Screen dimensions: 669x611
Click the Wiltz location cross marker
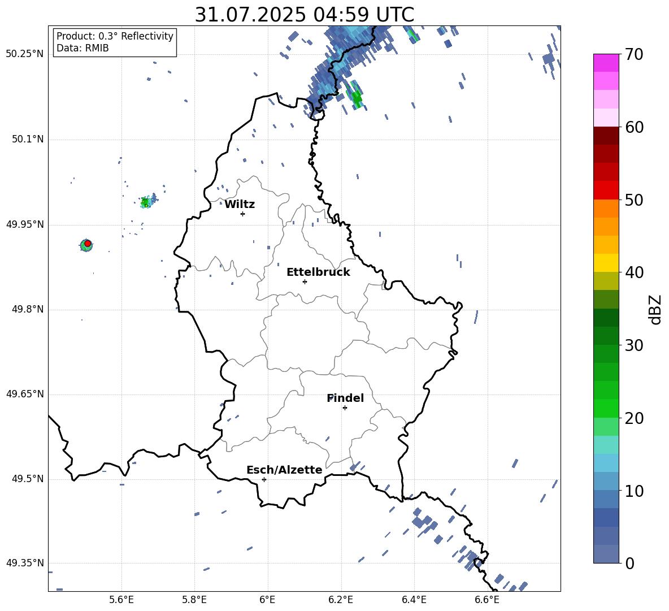pos(243,214)
